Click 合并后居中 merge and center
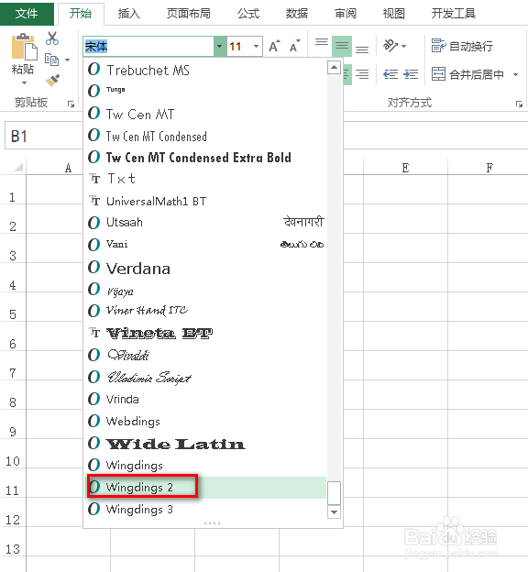This screenshot has width=528, height=572. click(x=467, y=74)
